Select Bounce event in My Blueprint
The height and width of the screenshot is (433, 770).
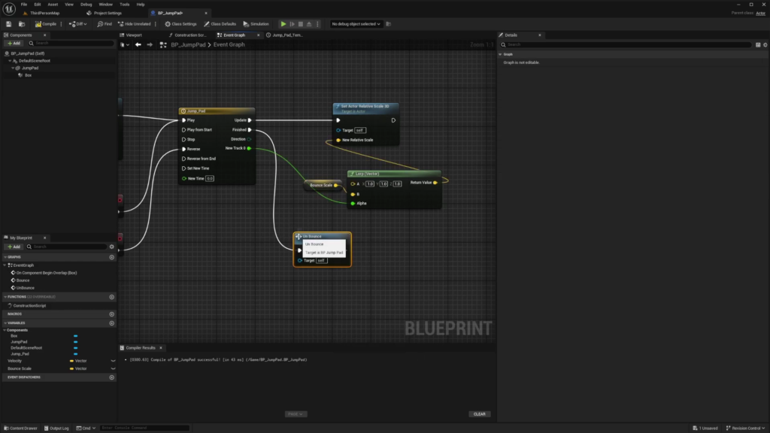23,280
